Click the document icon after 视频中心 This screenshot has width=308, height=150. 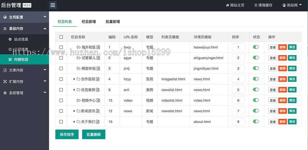point(98,100)
